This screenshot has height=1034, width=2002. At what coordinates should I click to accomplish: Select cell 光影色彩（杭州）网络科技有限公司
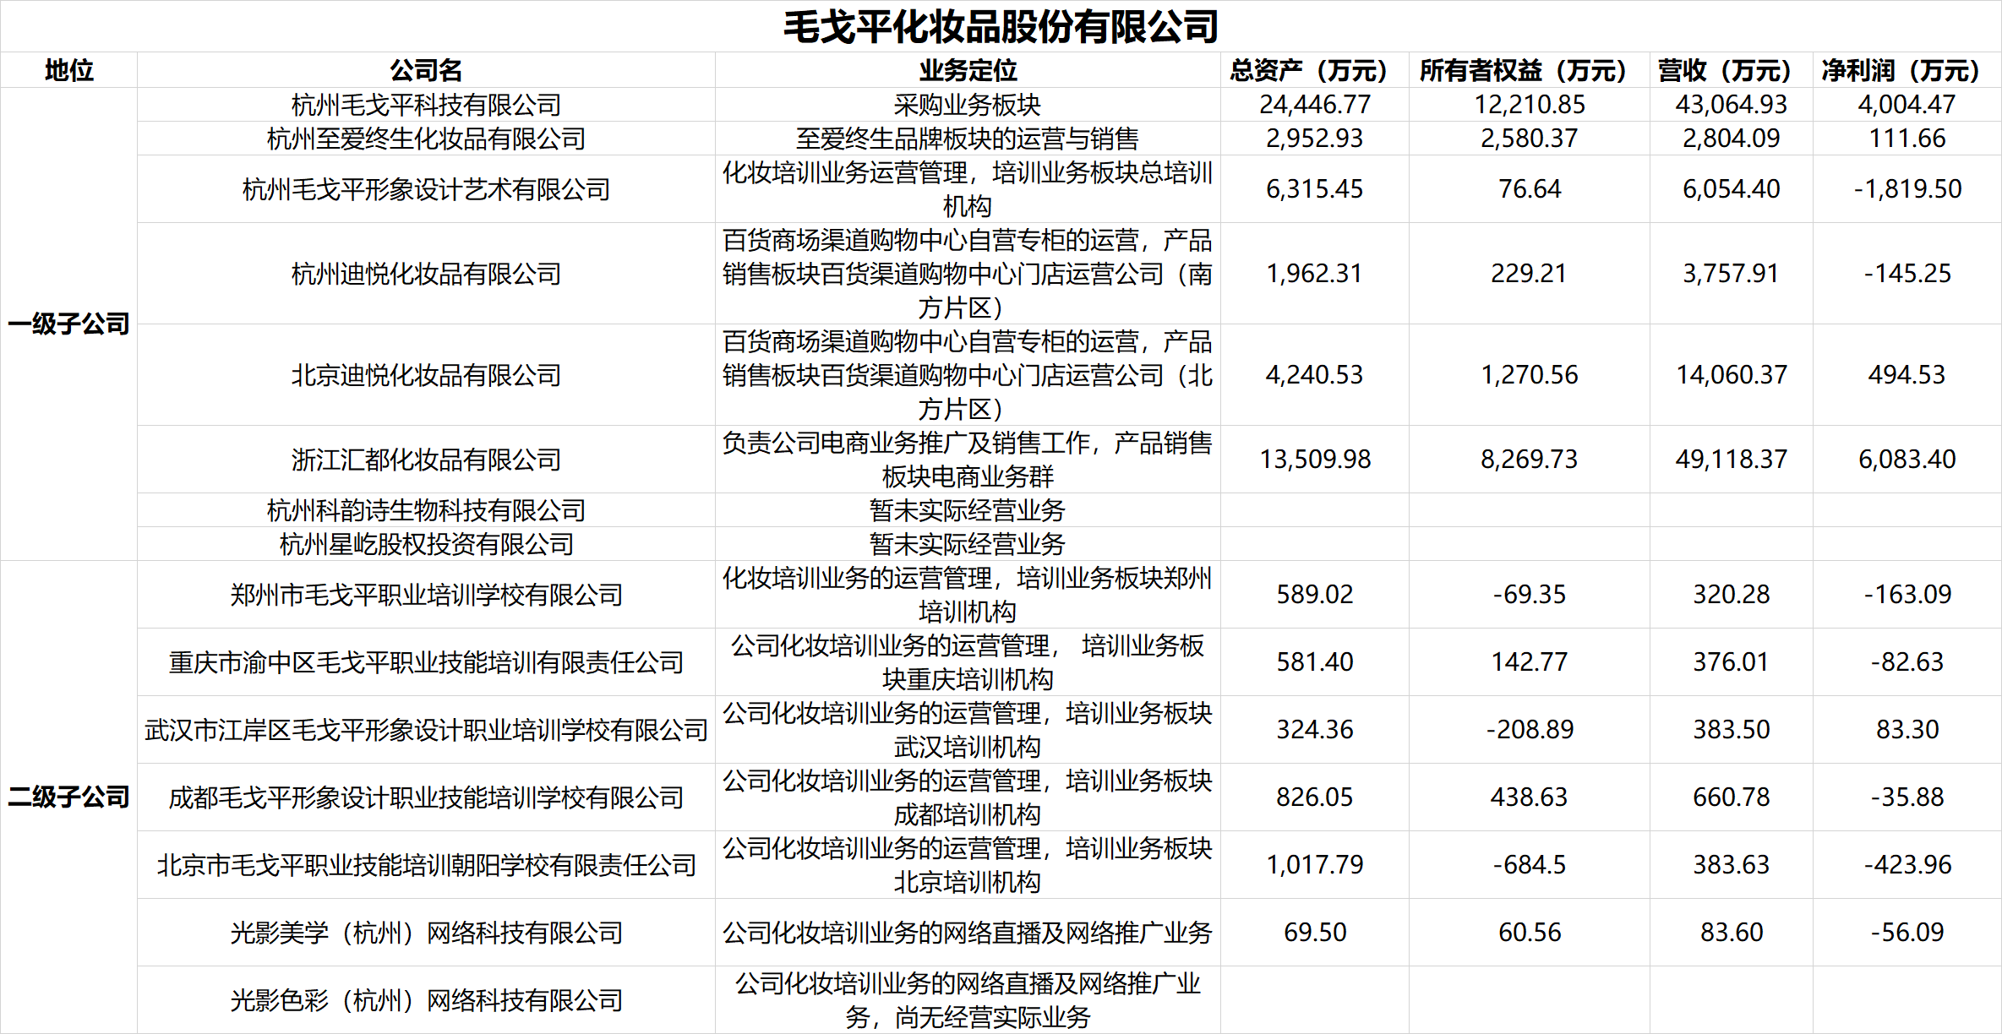[426, 1000]
